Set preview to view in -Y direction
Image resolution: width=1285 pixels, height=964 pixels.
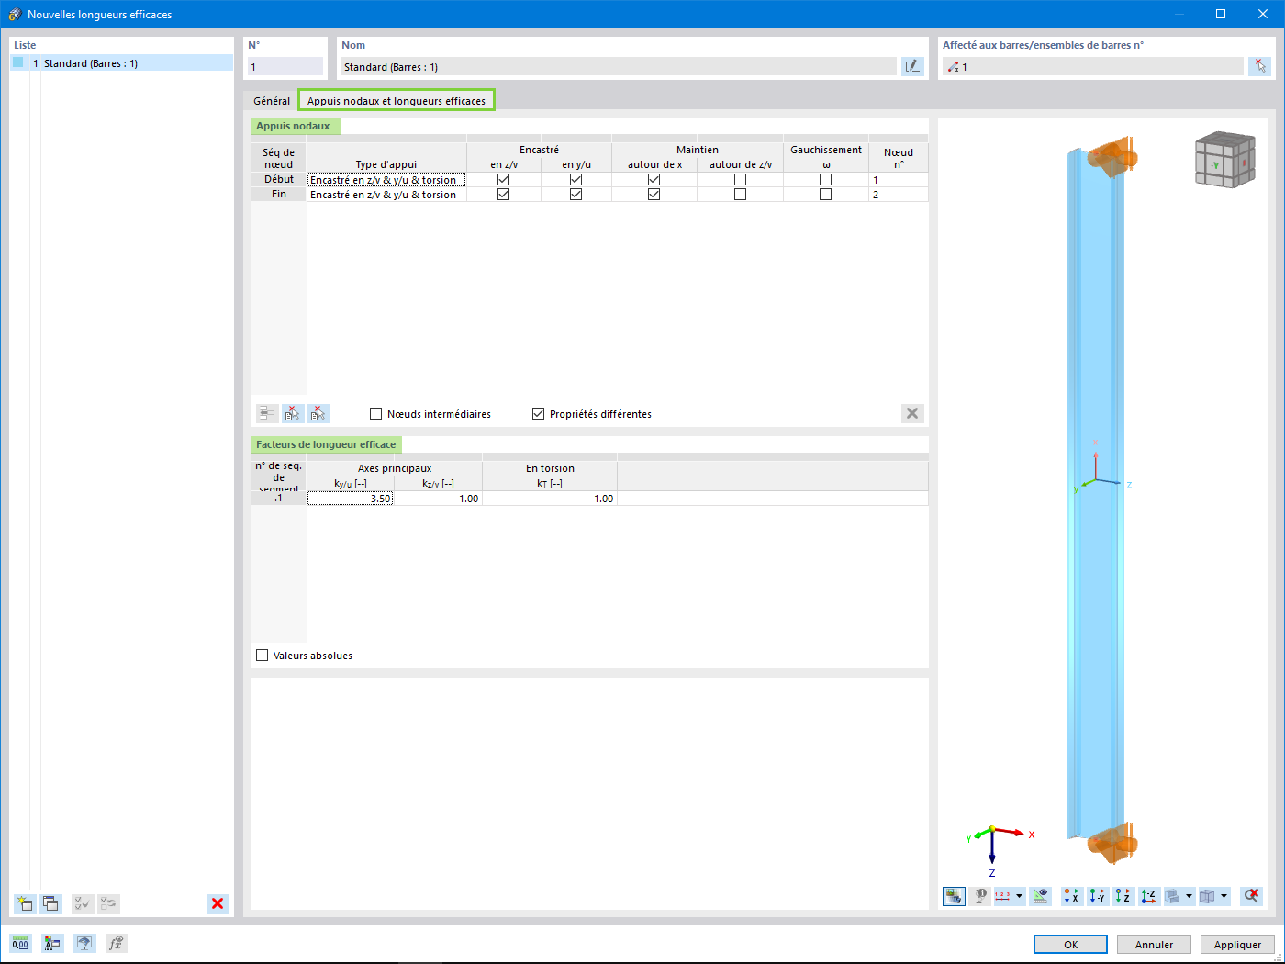pyautogui.click(x=1097, y=896)
